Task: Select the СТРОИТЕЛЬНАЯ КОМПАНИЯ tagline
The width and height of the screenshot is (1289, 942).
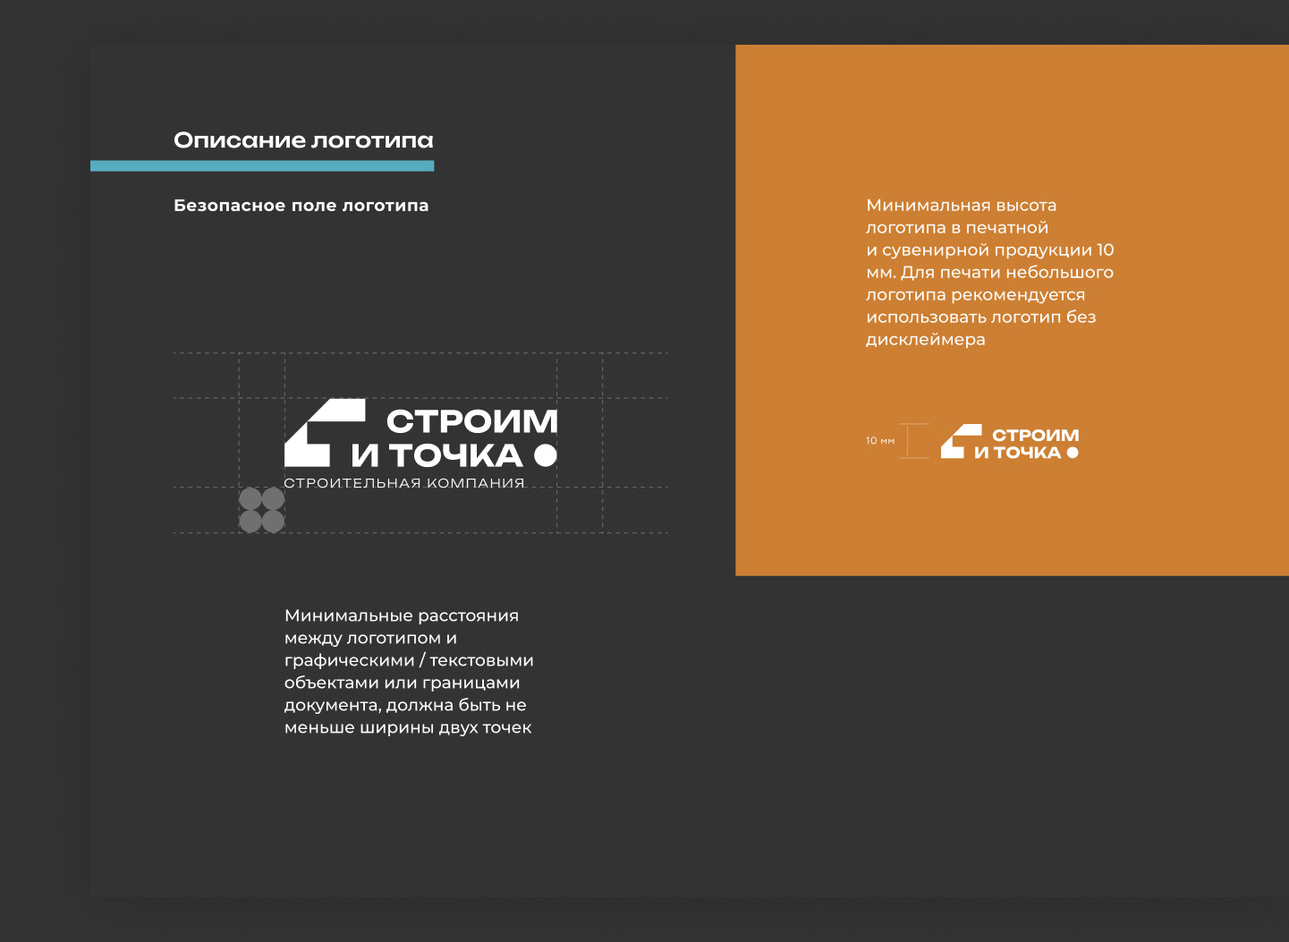Action: tap(404, 483)
